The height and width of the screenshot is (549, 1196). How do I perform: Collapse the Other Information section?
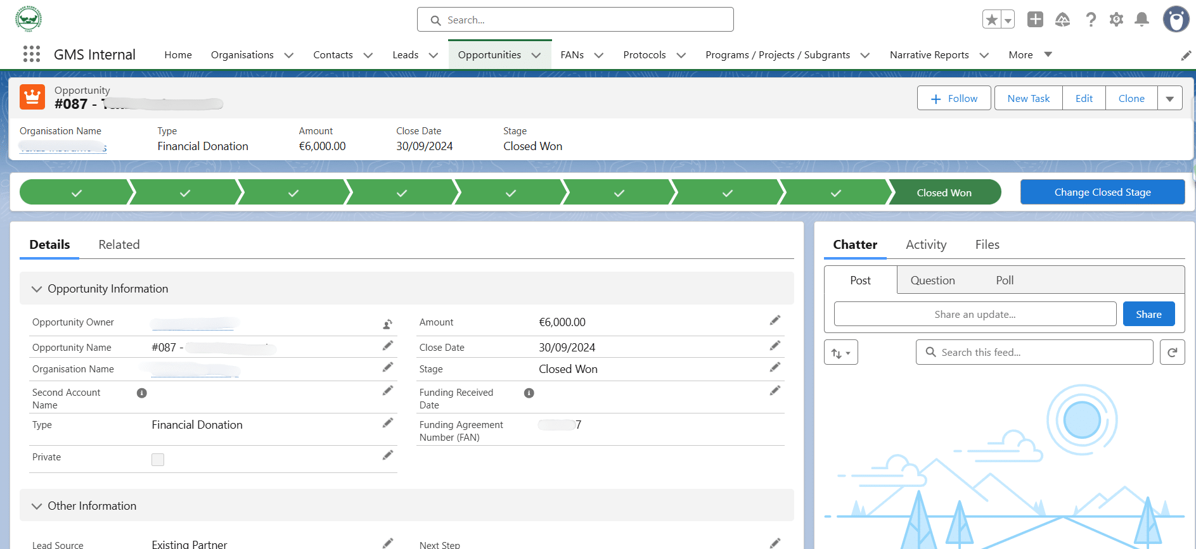(37, 506)
